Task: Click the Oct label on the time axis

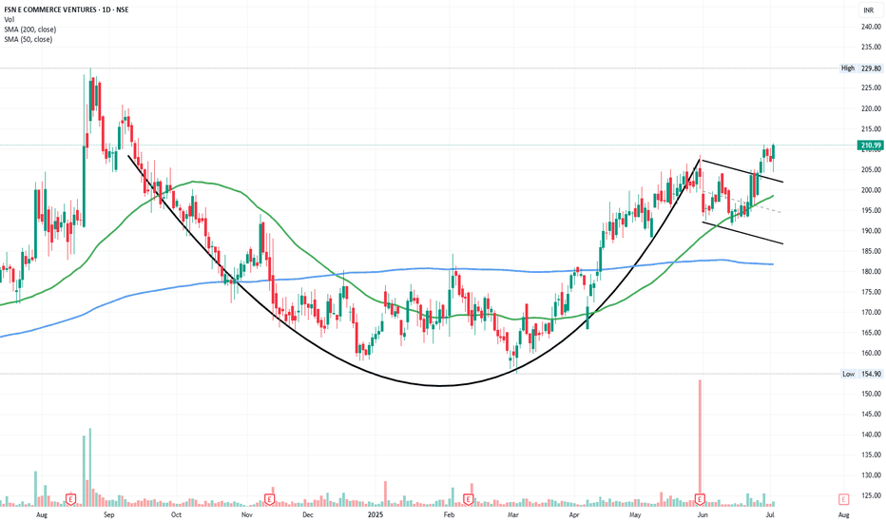Action: [176, 515]
